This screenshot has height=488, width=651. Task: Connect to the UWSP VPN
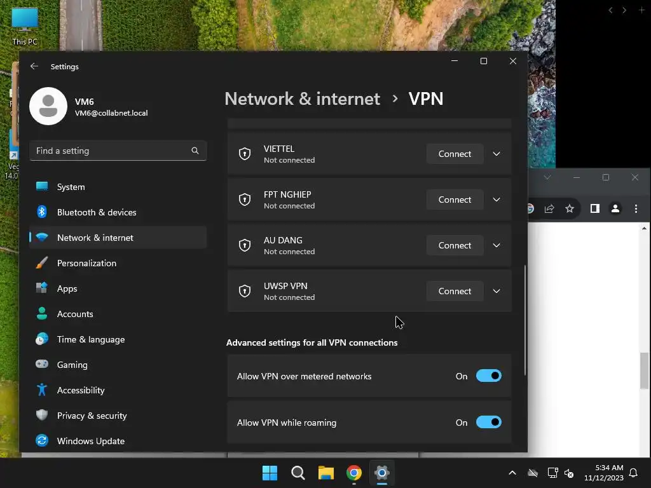(x=455, y=291)
